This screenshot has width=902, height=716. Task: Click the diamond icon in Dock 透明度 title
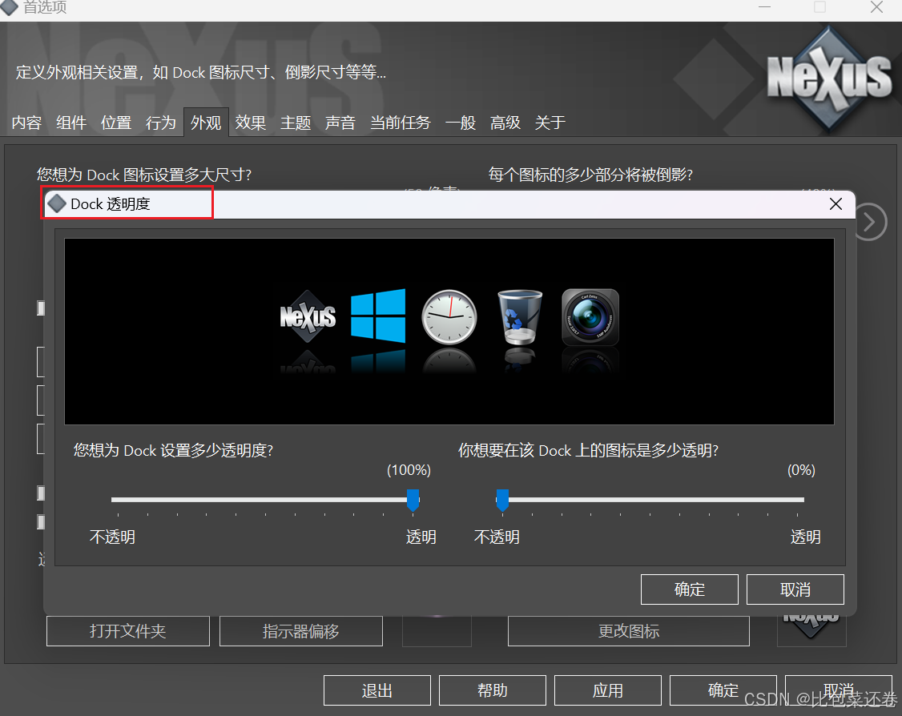pyautogui.click(x=56, y=203)
